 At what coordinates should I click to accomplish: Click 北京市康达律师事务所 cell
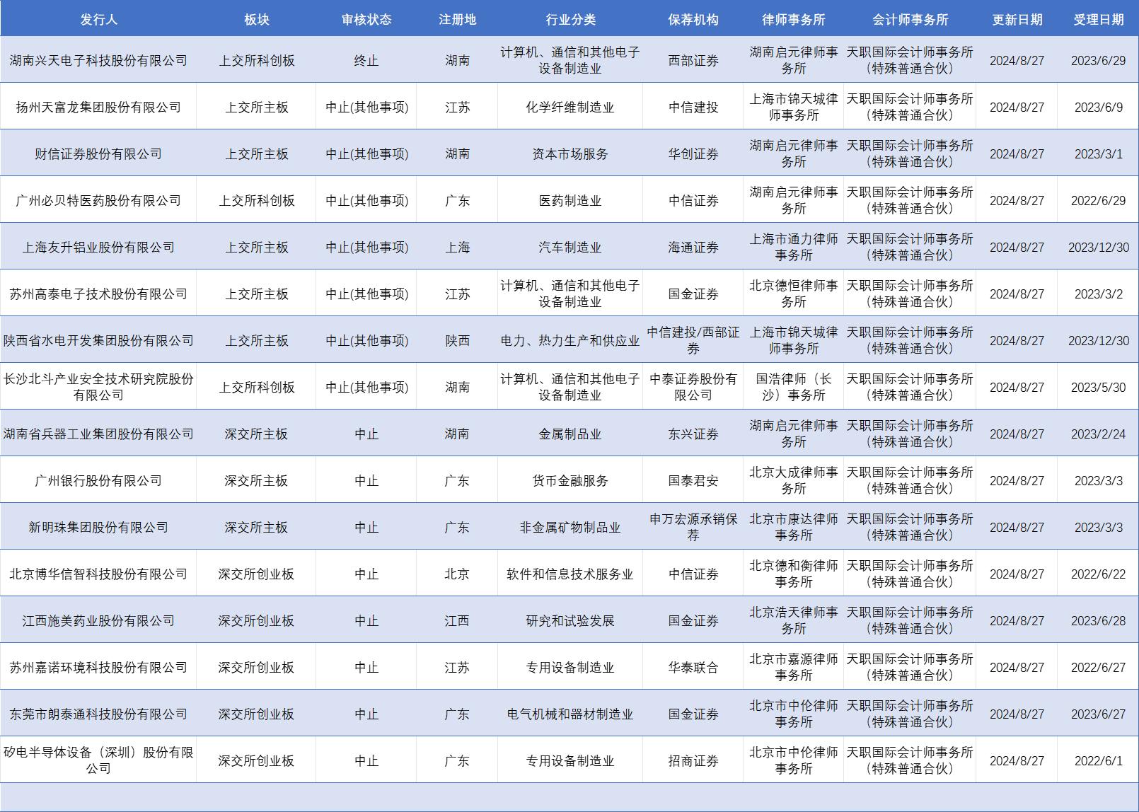(793, 527)
